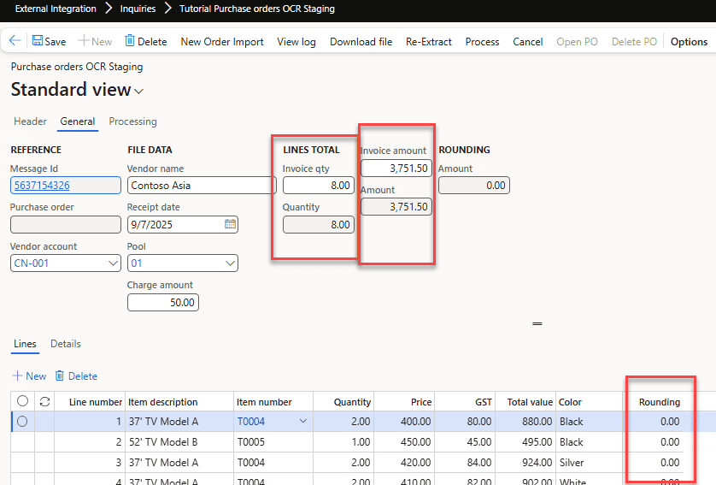Screen dimensions: 716x485
Task: Open the Receipt date calendar picker
Action: point(230,224)
